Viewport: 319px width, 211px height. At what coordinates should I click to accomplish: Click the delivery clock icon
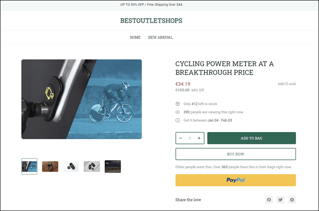point(178,121)
